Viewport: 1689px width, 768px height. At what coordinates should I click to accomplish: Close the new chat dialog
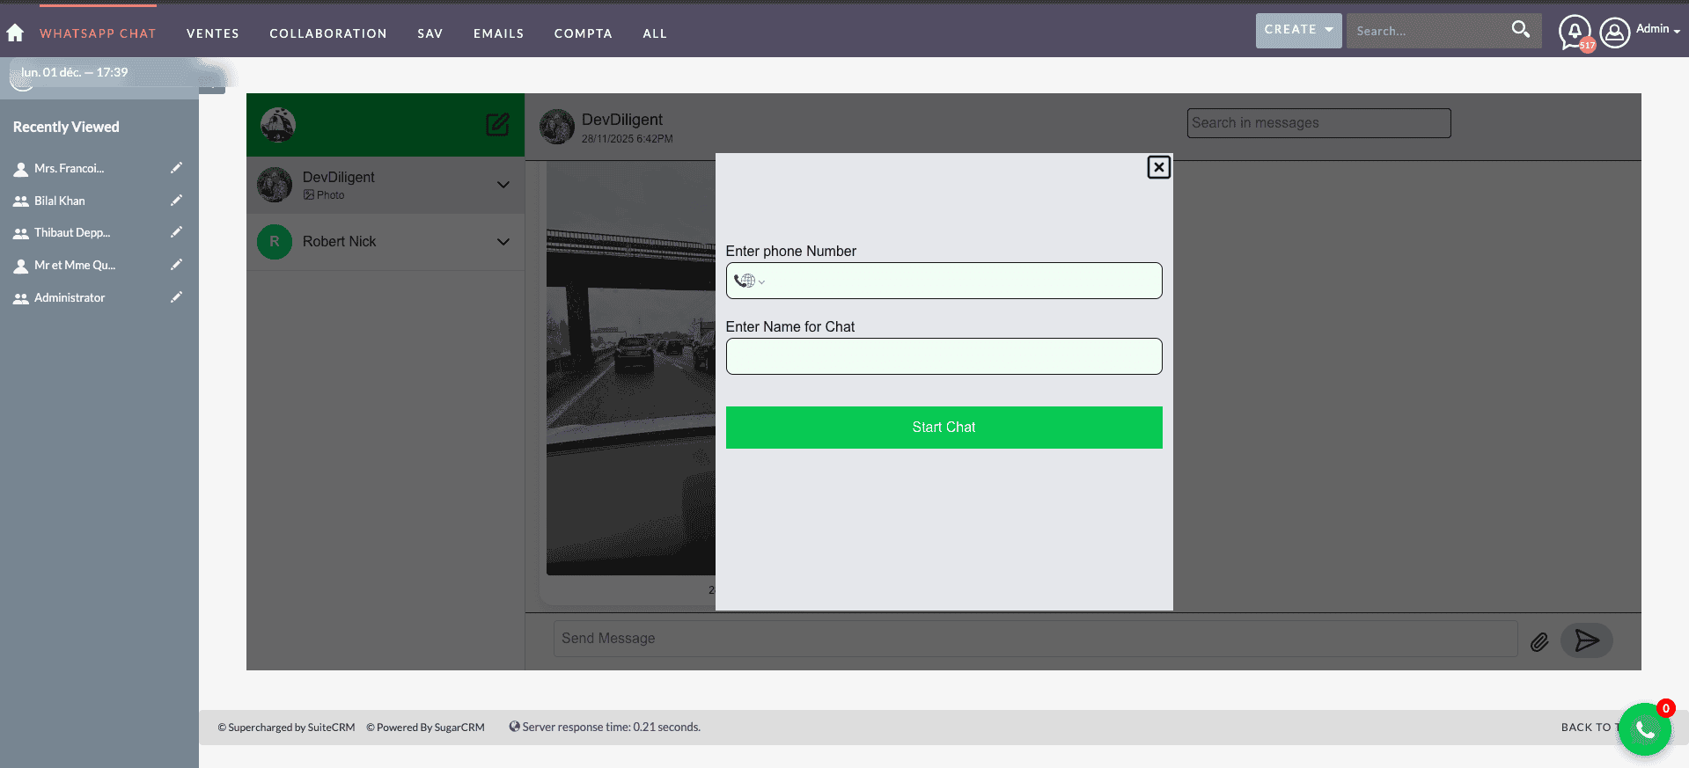(x=1158, y=167)
